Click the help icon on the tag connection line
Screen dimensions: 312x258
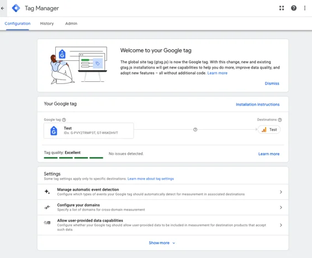[195, 130]
